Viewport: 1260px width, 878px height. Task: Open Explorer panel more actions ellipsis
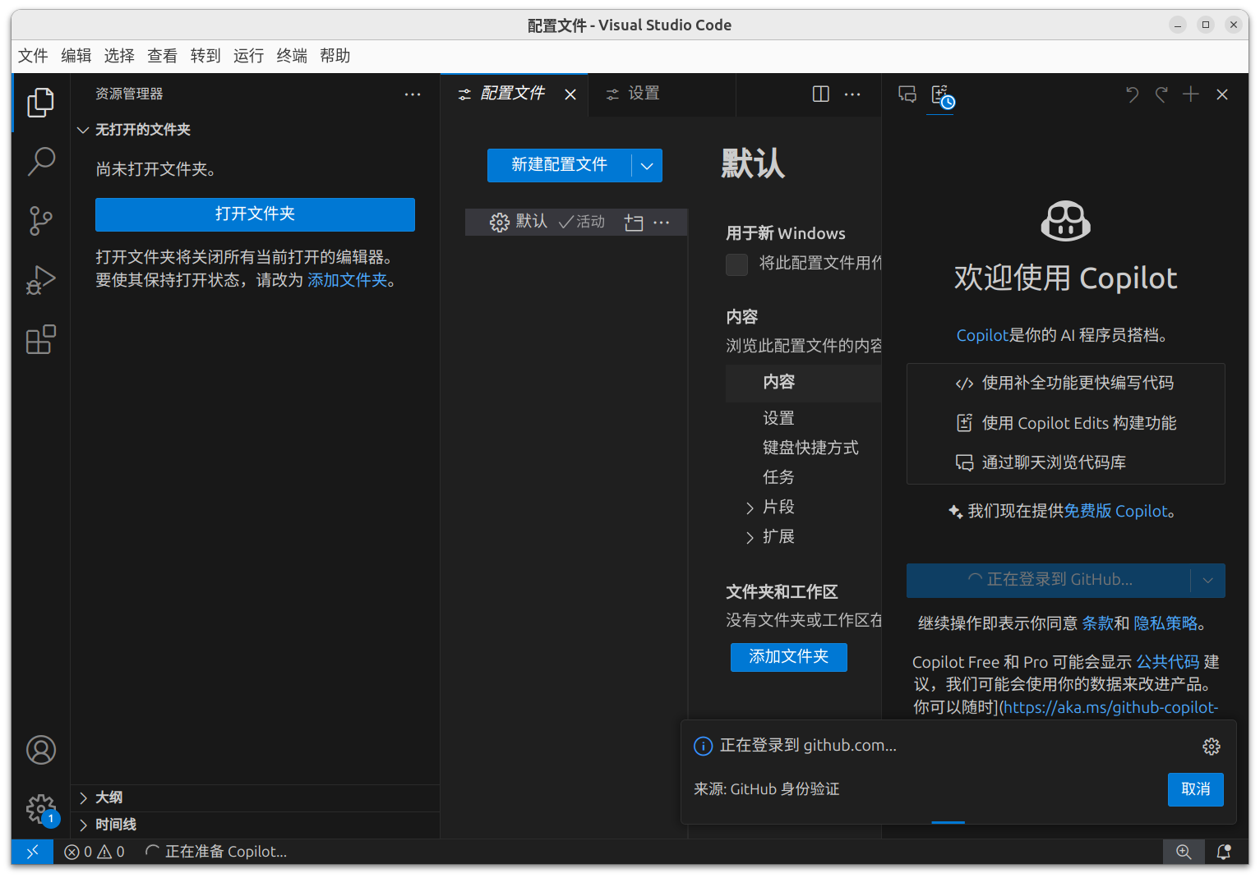click(413, 94)
